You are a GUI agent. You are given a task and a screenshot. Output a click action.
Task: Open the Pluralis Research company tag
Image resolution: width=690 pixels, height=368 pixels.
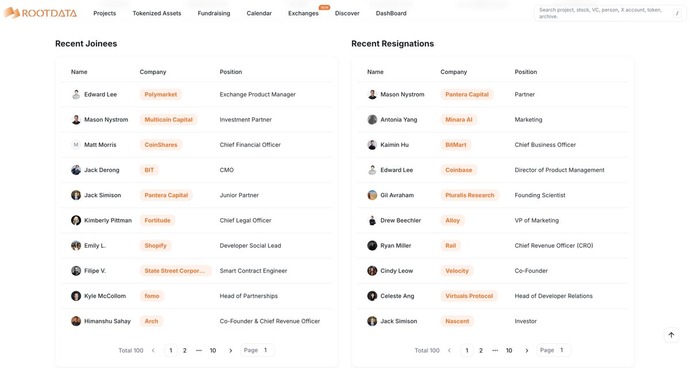[x=470, y=195]
